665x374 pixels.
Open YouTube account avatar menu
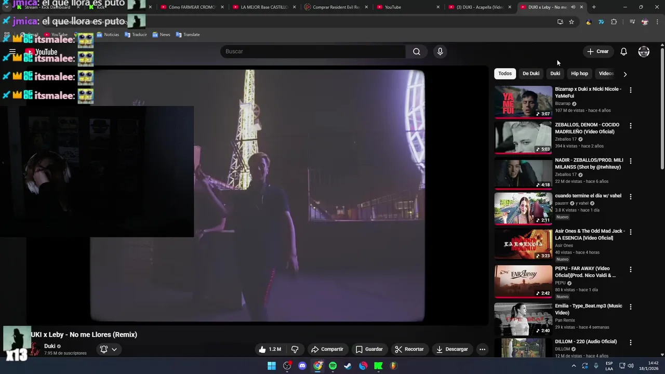pyautogui.click(x=644, y=51)
